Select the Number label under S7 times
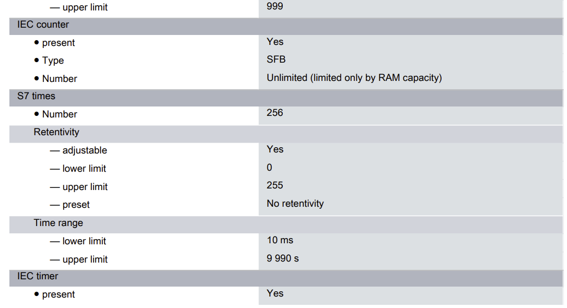 click(x=60, y=114)
